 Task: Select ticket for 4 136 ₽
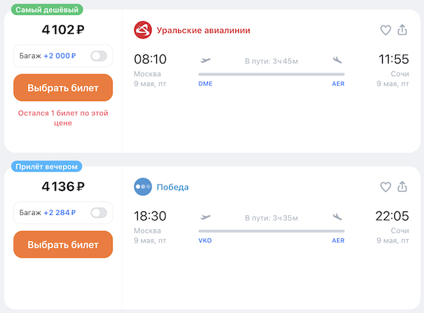point(63,245)
